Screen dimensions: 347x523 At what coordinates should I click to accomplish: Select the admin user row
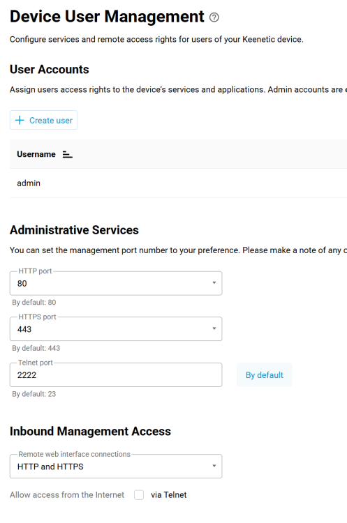click(178, 183)
